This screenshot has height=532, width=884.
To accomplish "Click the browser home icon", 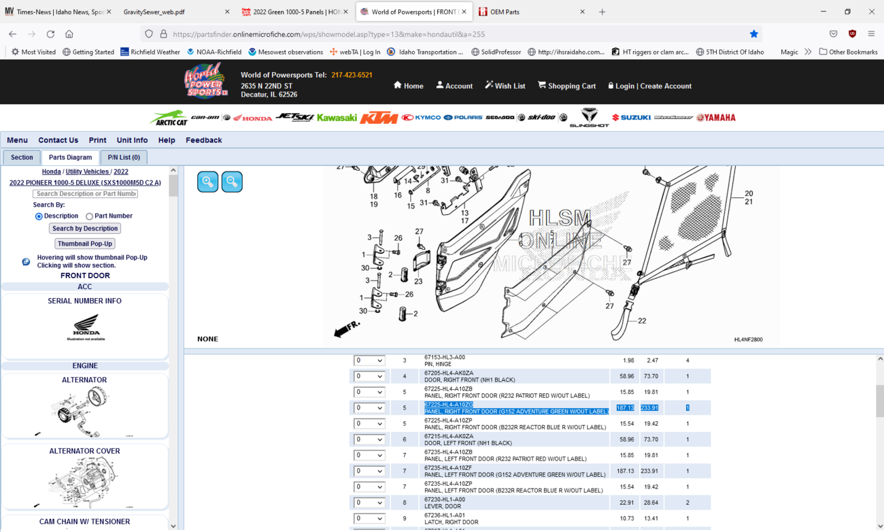I will click(69, 34).
